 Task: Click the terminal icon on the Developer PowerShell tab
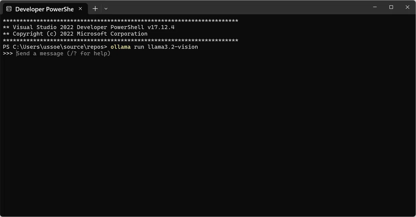[9, 9]
